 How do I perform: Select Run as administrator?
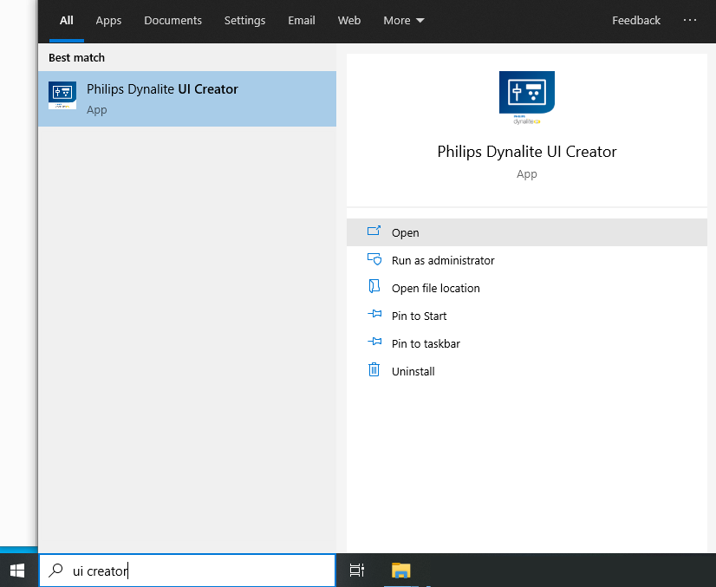point(442,260)
